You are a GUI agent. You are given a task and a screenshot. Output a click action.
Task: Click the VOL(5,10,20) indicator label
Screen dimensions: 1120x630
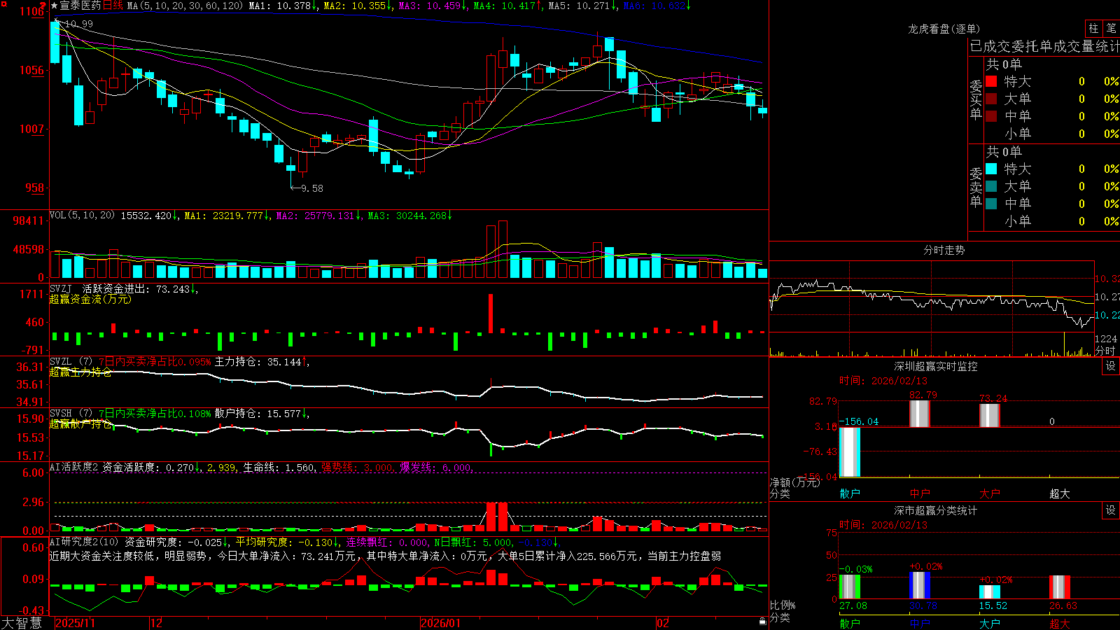point(82,216)
